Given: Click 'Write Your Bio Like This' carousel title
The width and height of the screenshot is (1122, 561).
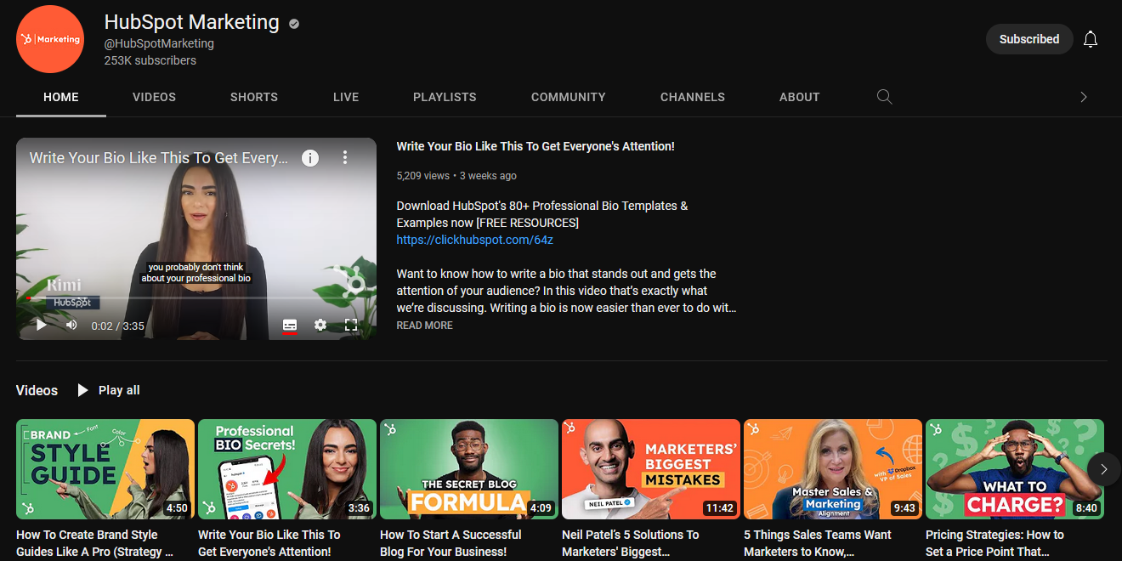Looking at the screenshot, I should coord(269,543).
